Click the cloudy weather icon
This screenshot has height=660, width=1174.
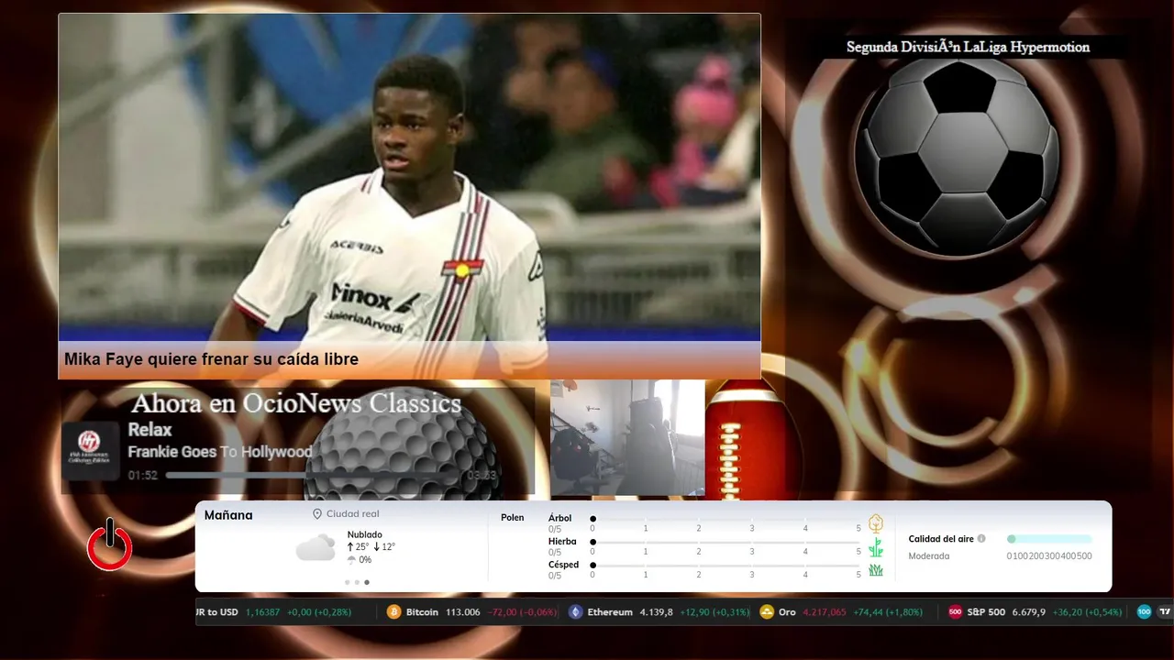[x=316, y=547]
